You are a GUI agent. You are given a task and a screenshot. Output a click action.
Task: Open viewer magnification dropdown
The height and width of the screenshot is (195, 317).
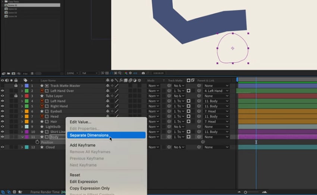click(72, 73)
